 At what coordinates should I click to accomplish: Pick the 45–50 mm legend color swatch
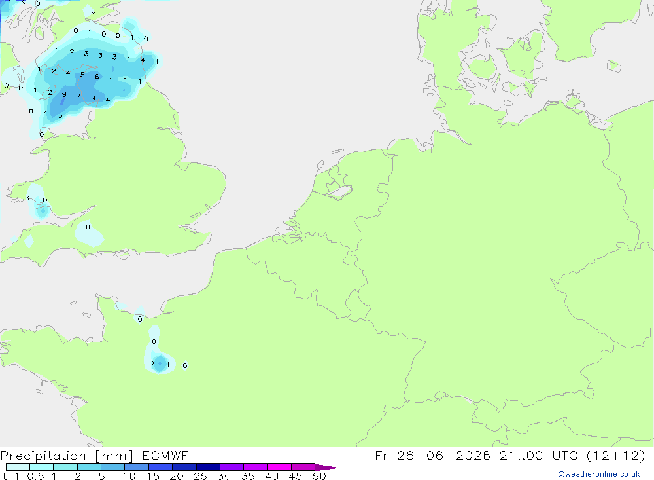(303, 467)
